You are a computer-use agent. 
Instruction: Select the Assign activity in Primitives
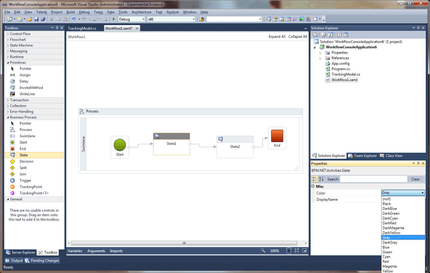point(25,75)
